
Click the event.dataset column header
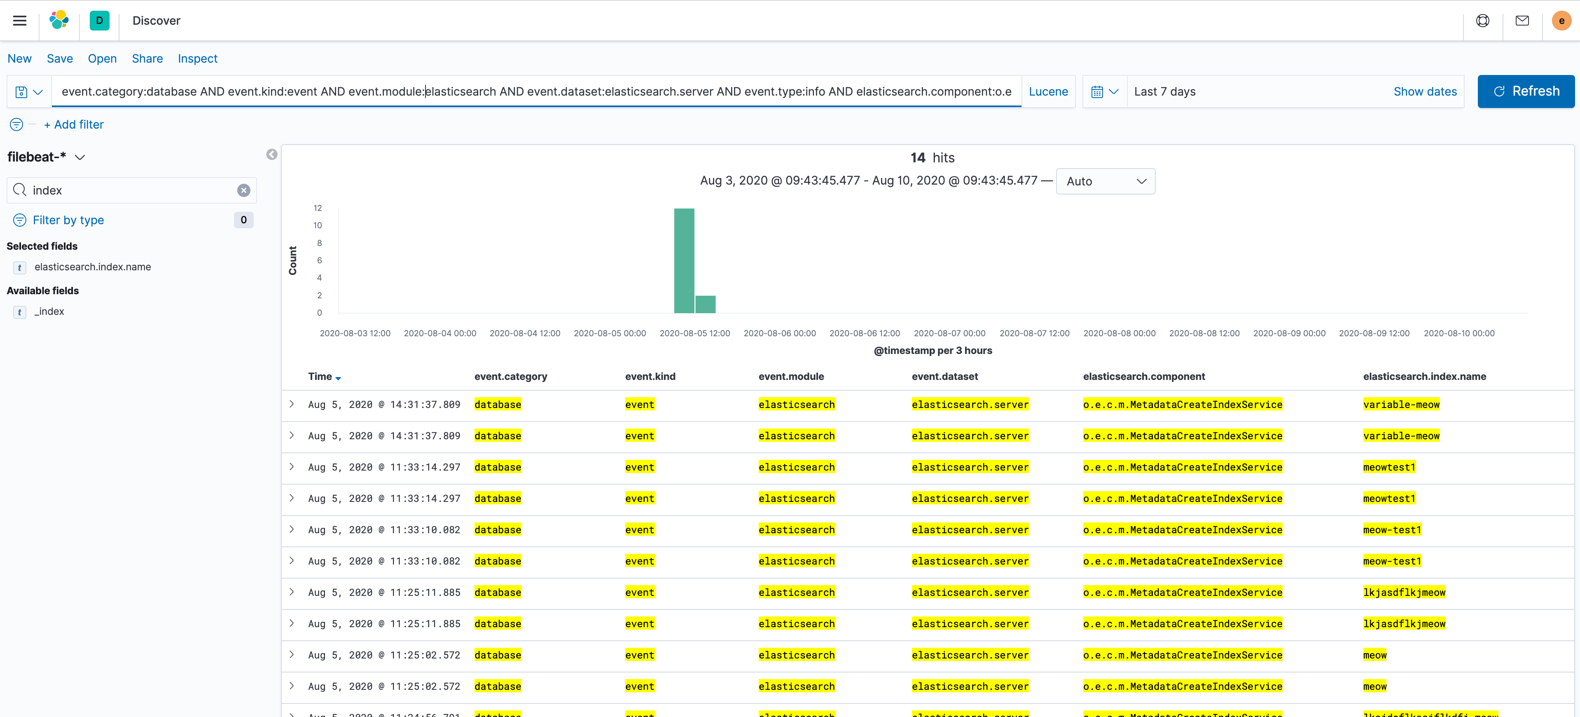pos(944,376)
